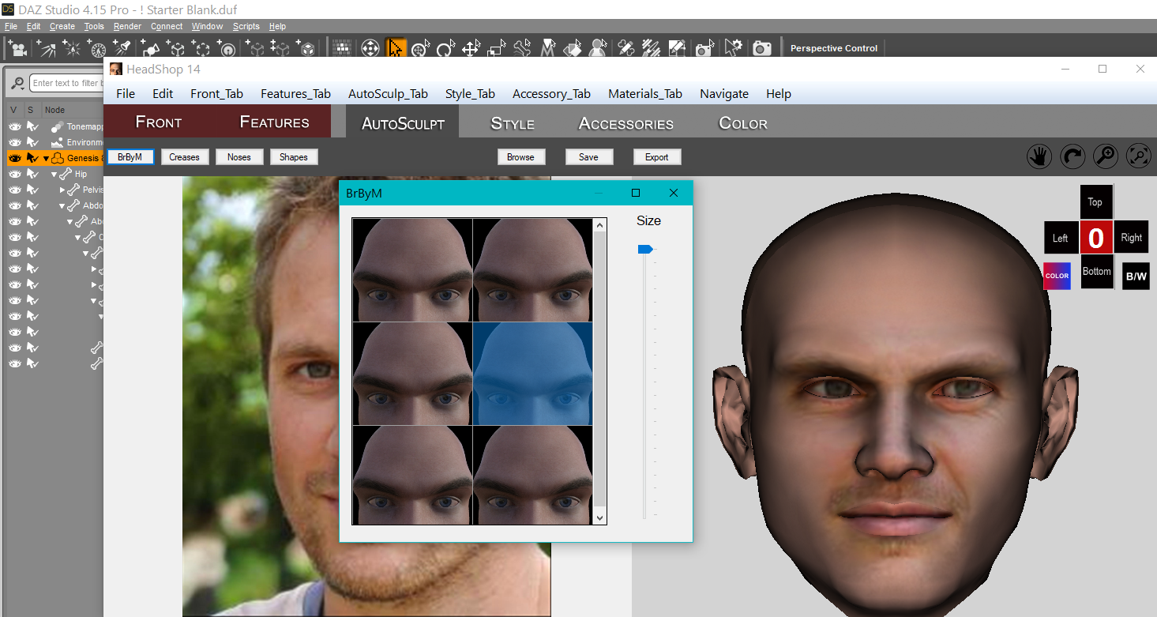The height and width of the screenshot is (617, 1157).
Task: Switch head view to B/W mode
Action: 1136,276
